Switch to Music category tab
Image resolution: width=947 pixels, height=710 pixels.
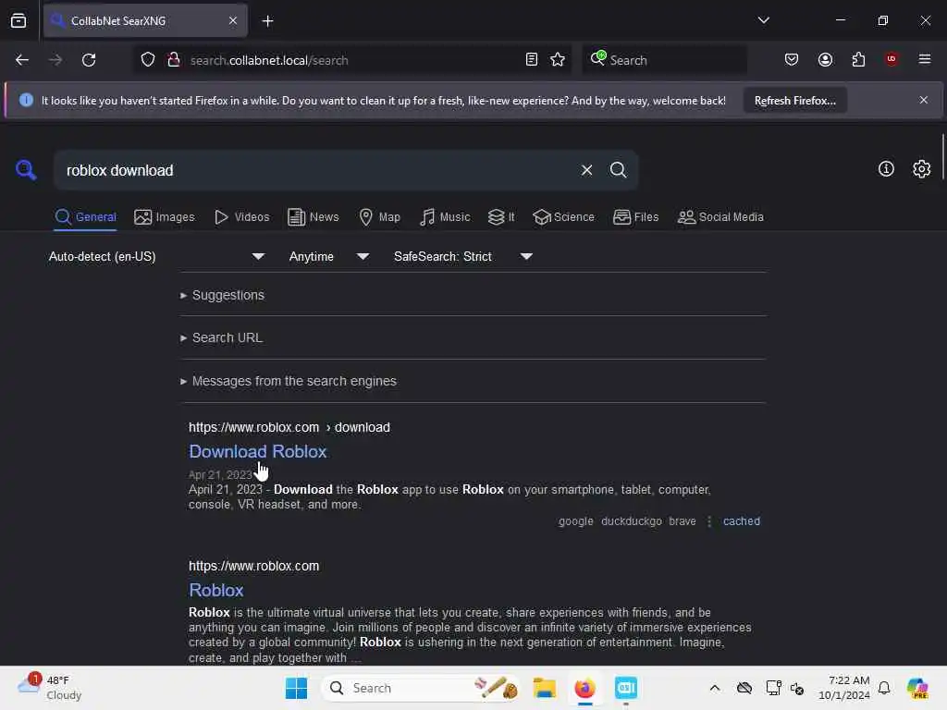pos(445,217)
